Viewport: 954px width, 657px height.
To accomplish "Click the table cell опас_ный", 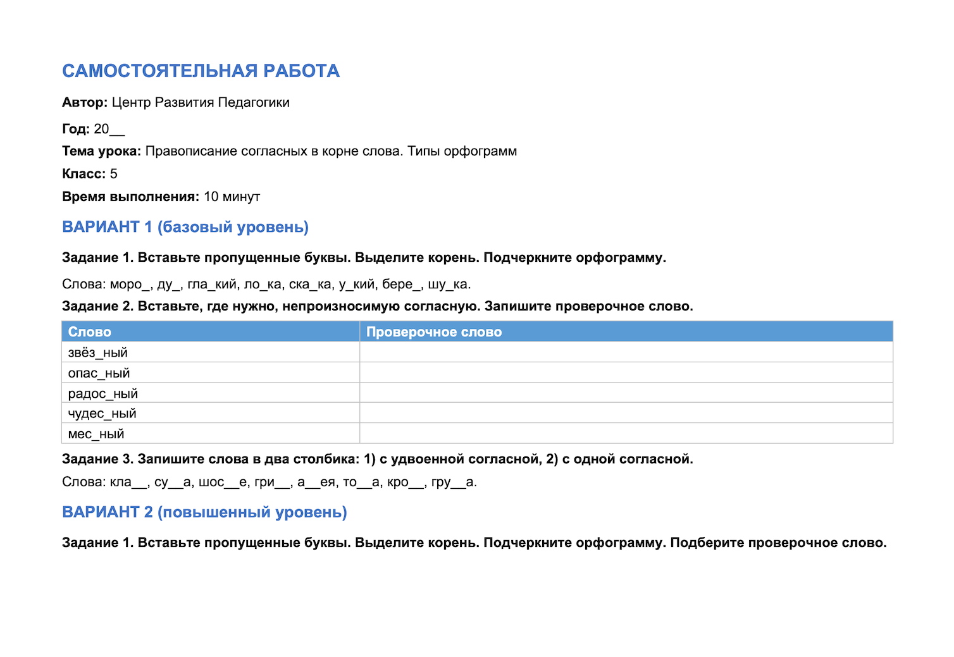I will [x=211, y=372].
